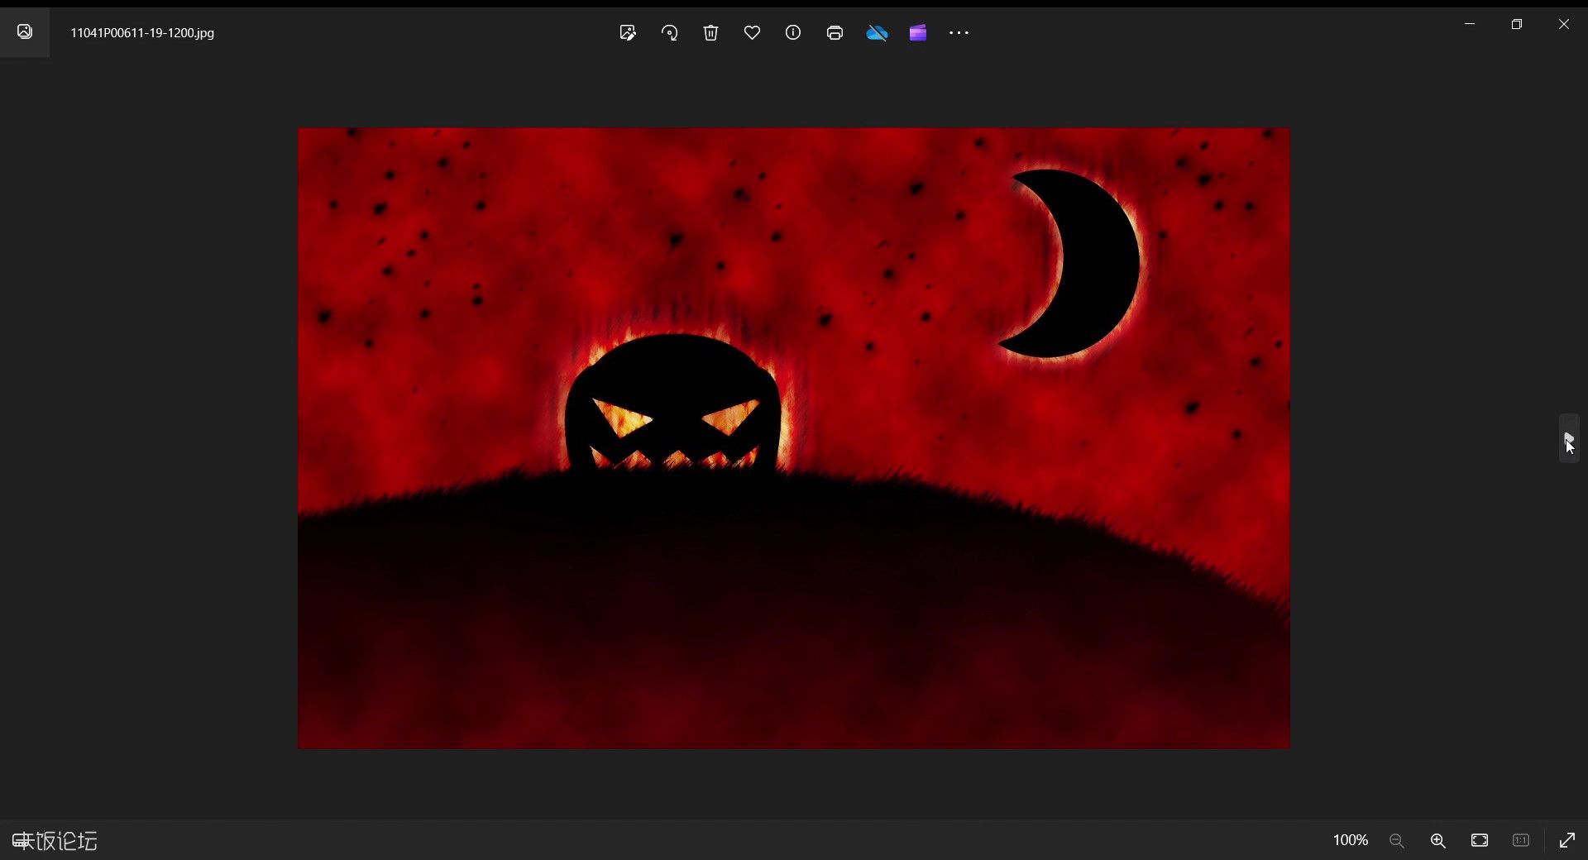Show file info panel
The image size is (1588, 860).
(x=793, y=33)
